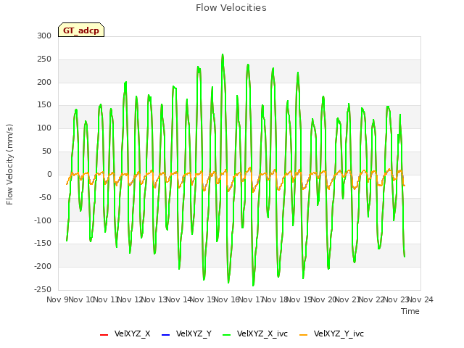464x348 pixels.
Task: Click the 300 y-axis tick label
Action: click(x=44, y=36)
